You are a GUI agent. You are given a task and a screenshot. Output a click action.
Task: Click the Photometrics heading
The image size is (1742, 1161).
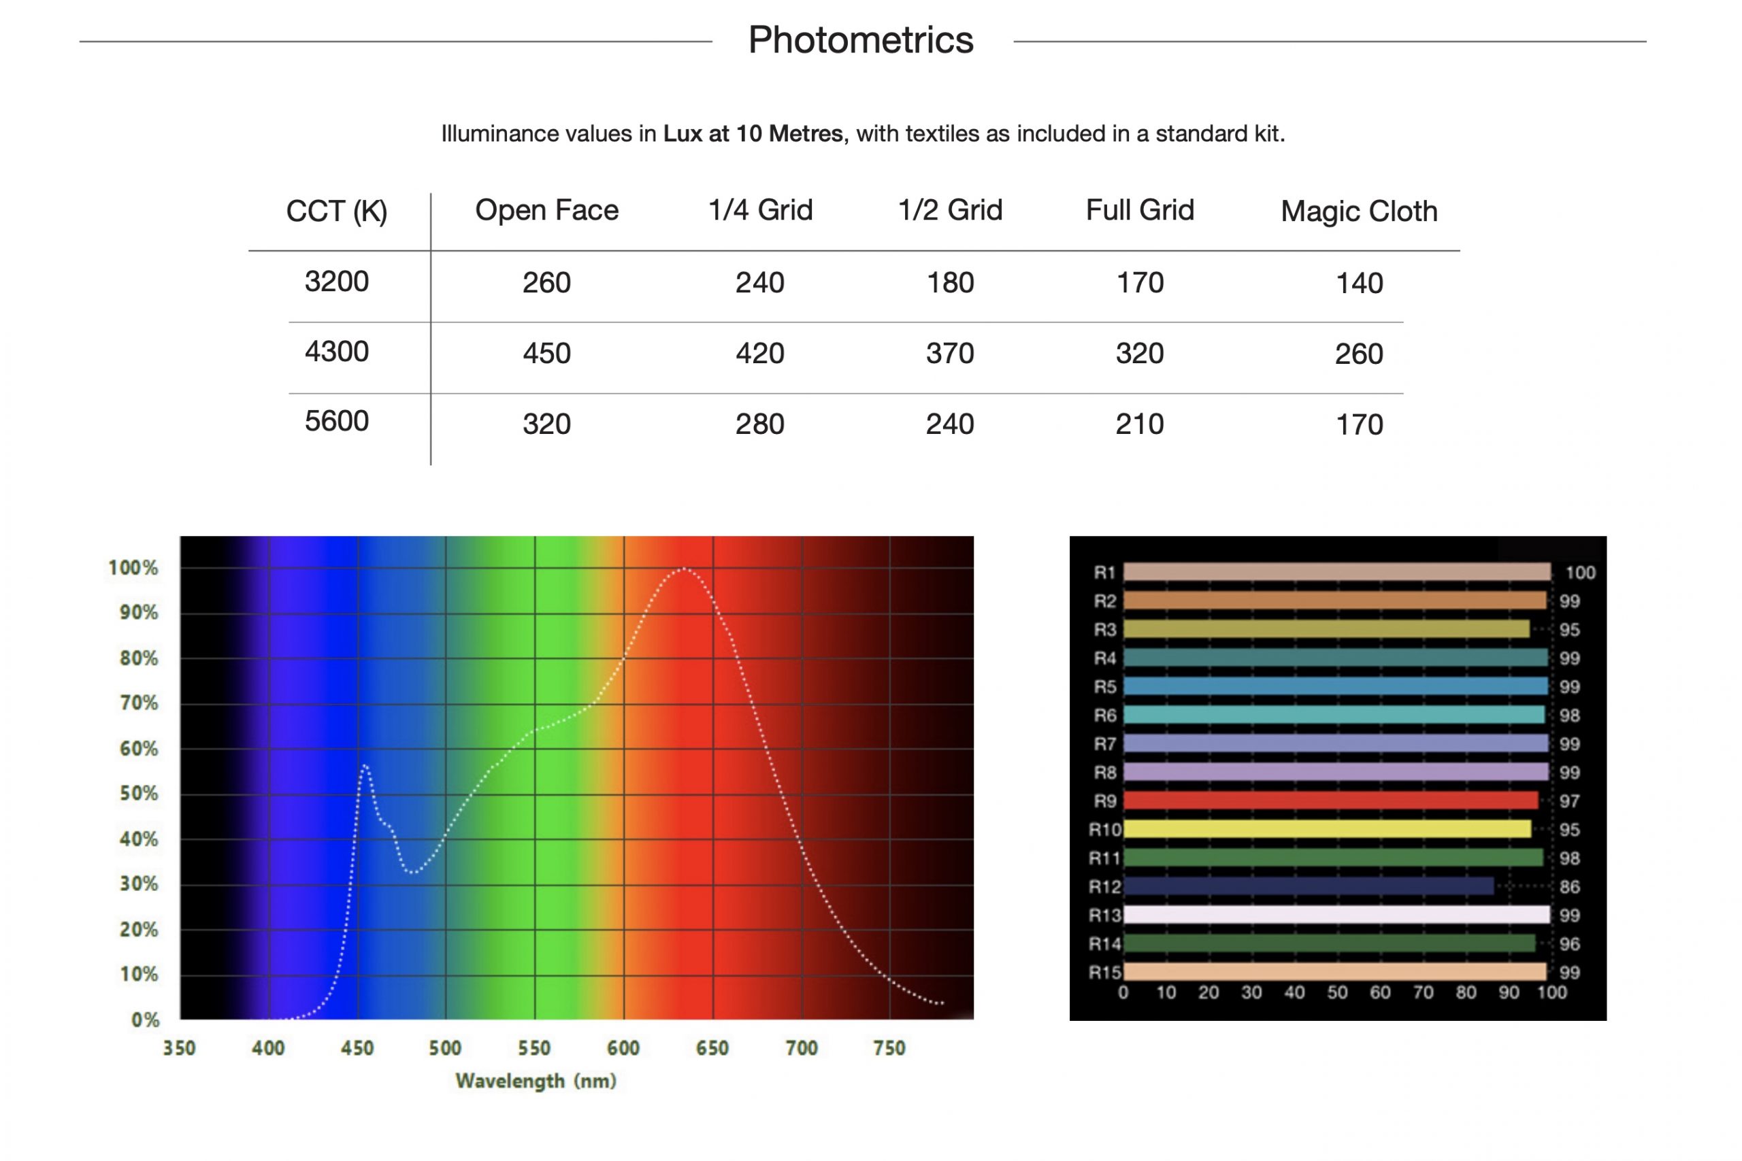click(861, 40)
